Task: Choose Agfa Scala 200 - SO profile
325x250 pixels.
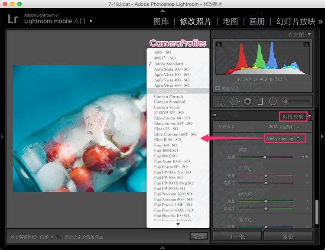Action: (178, 69)
